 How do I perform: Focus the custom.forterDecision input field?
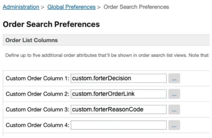pyautogui.click(x=118, y=78)
